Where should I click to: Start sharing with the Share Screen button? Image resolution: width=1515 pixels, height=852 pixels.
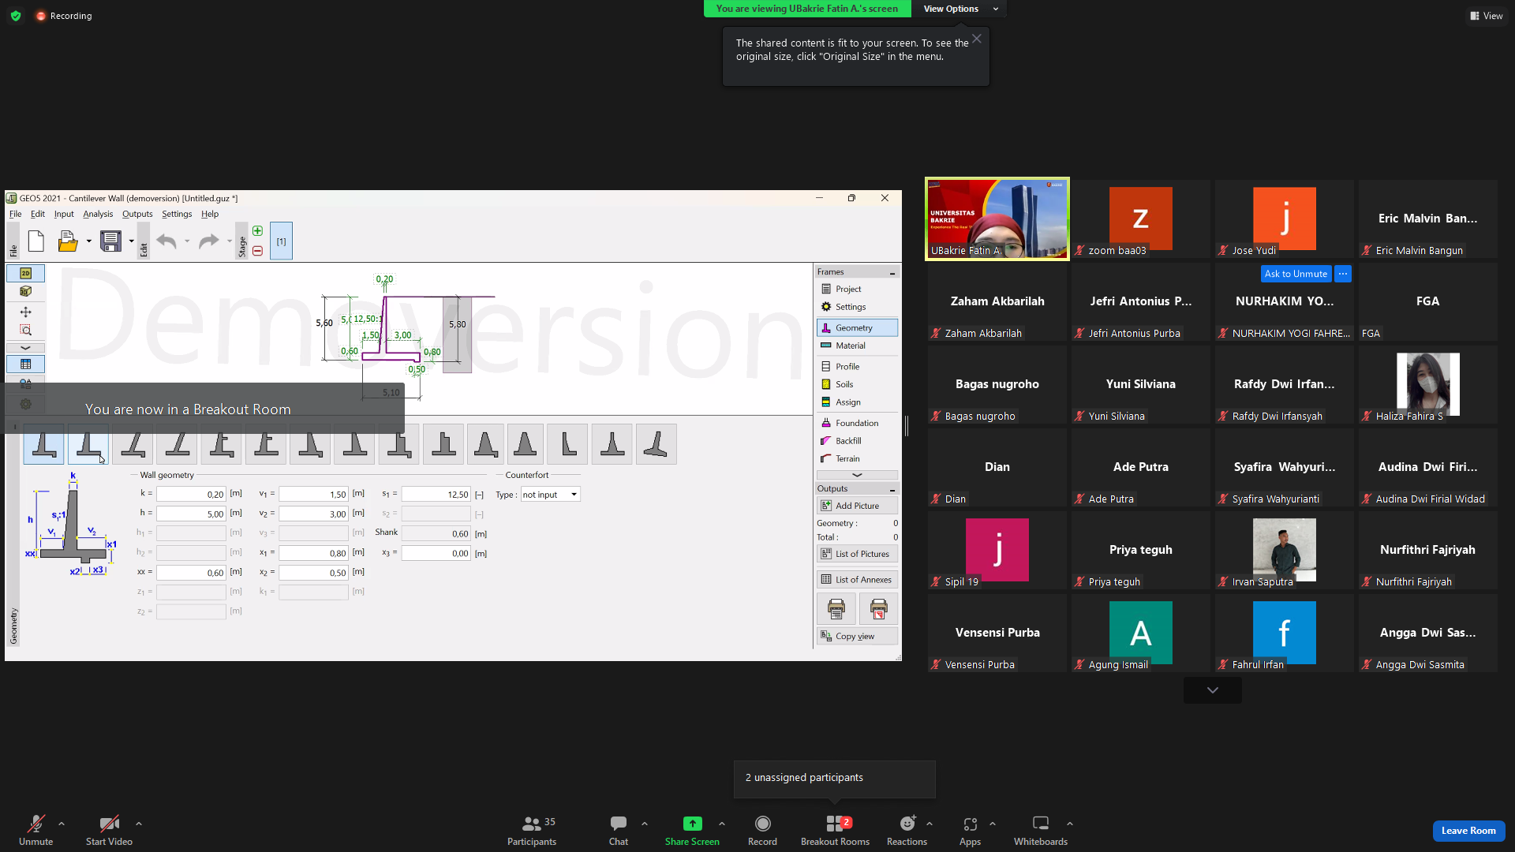tap(692, 831)
